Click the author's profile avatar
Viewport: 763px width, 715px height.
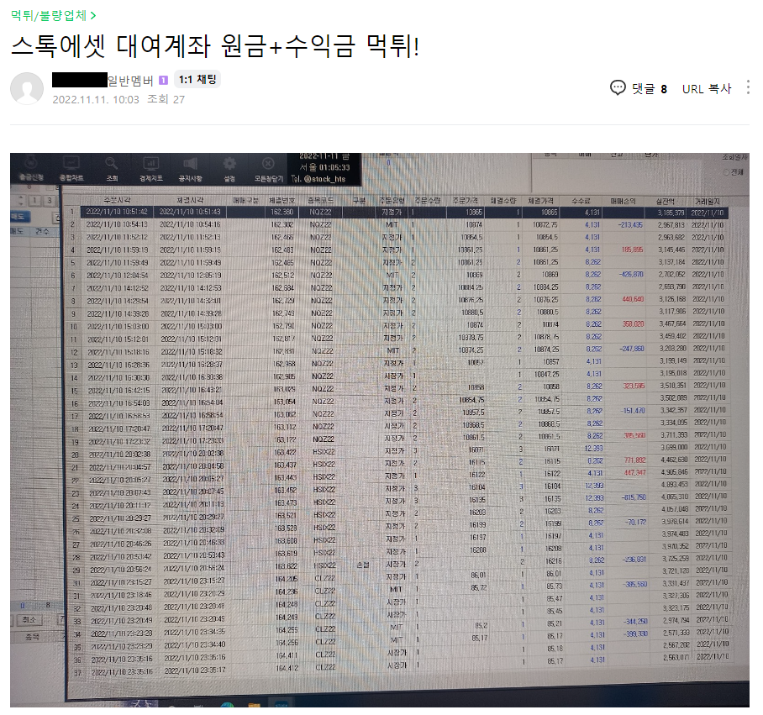coord(27,88)
